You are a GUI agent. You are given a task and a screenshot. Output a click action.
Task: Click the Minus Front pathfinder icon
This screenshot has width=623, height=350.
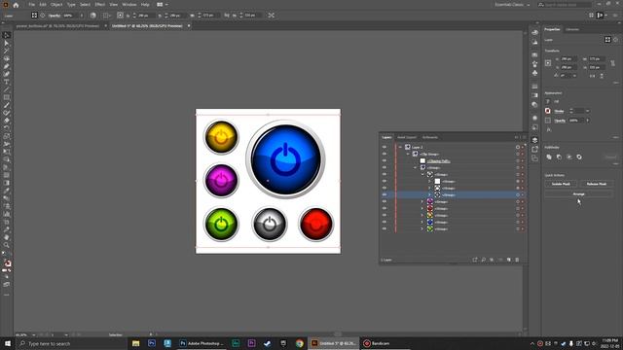click(x=559, y=157)
